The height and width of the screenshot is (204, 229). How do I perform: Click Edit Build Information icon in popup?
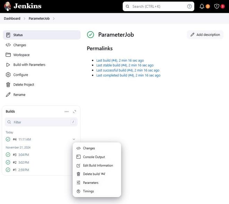[x=78, y=165]
